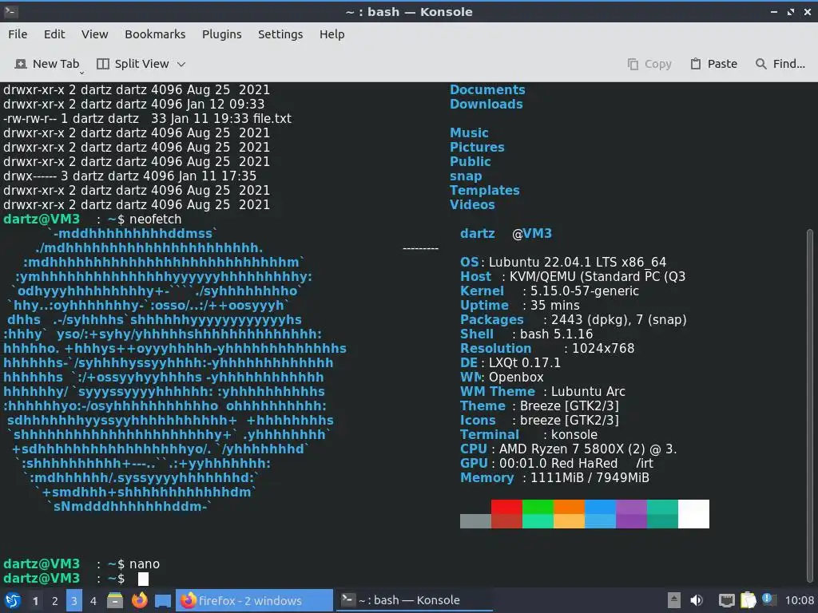This screenshot has height=613, width=818.
Task: Click the 'neofetch' command text
Action: point(156,219)
